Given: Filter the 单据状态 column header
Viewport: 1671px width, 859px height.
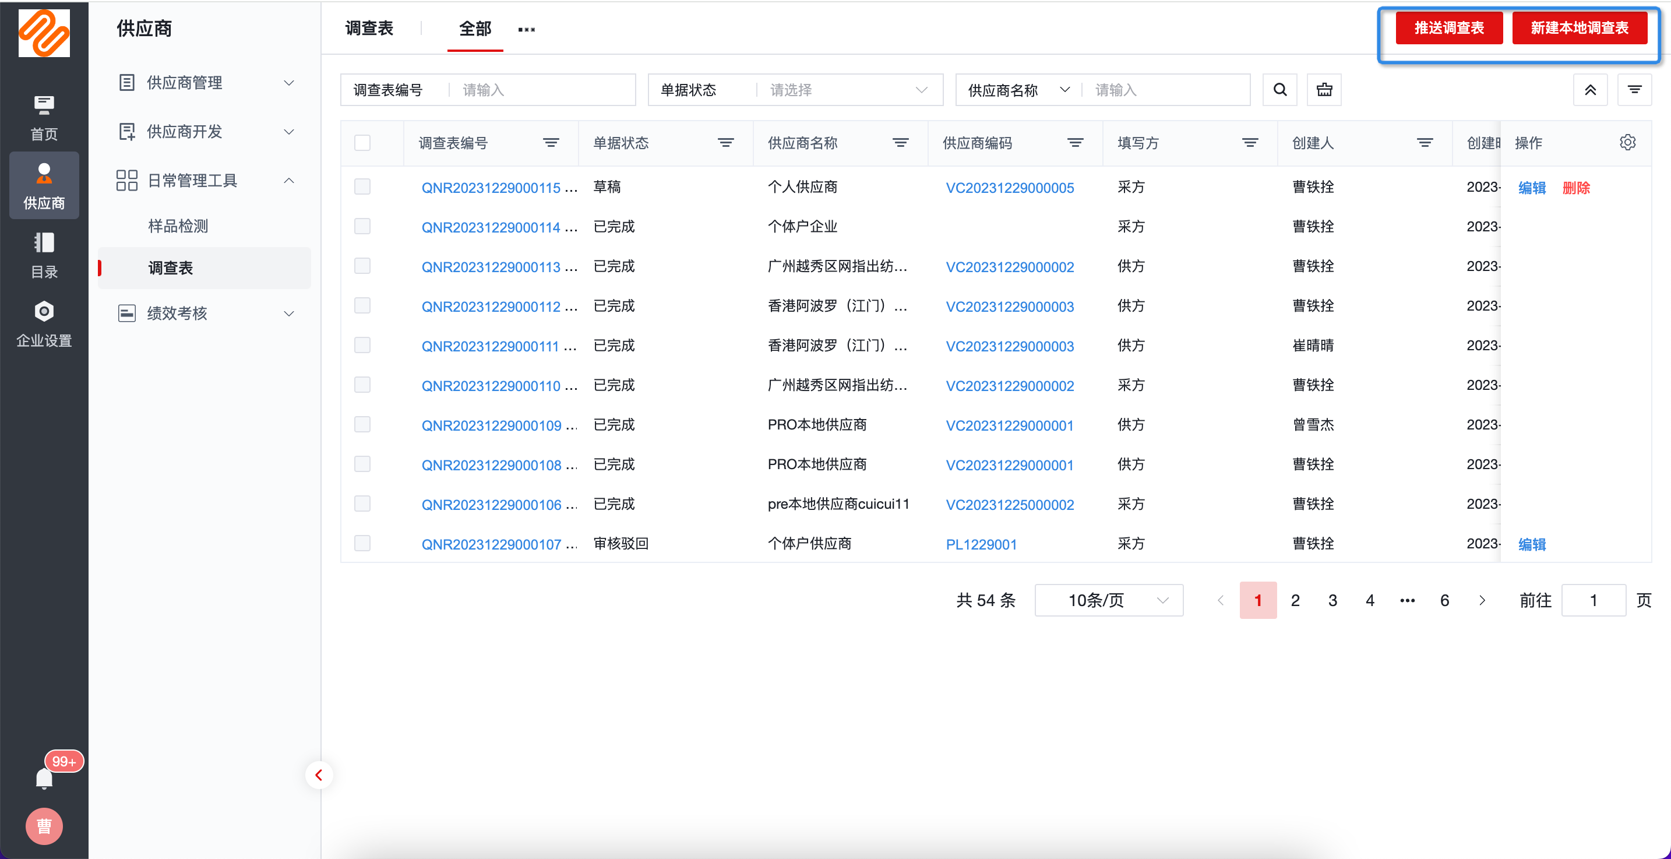Looking at the screenshot, I should pyautogui.click(x=726, y=143).
